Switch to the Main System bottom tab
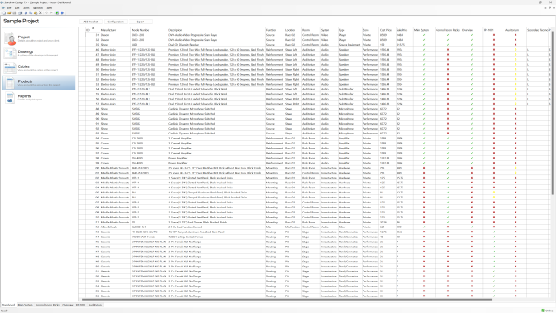This screenshot has height=313, width=556. (25, 305)
